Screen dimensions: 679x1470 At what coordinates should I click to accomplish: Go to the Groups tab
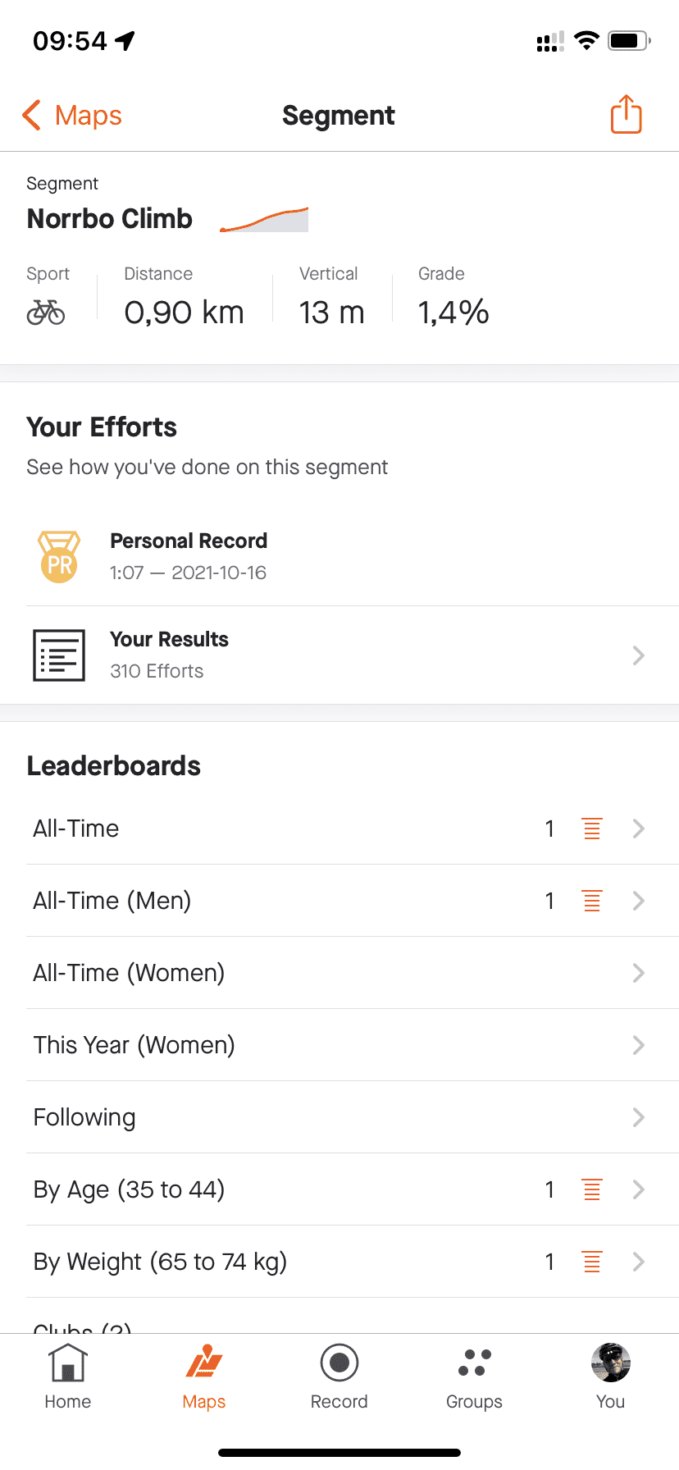474,1377
